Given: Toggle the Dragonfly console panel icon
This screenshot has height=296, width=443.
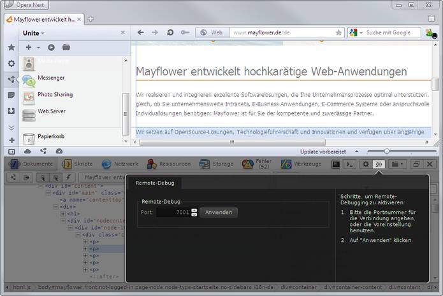Looking at the screenshot, I should (336, 164).
